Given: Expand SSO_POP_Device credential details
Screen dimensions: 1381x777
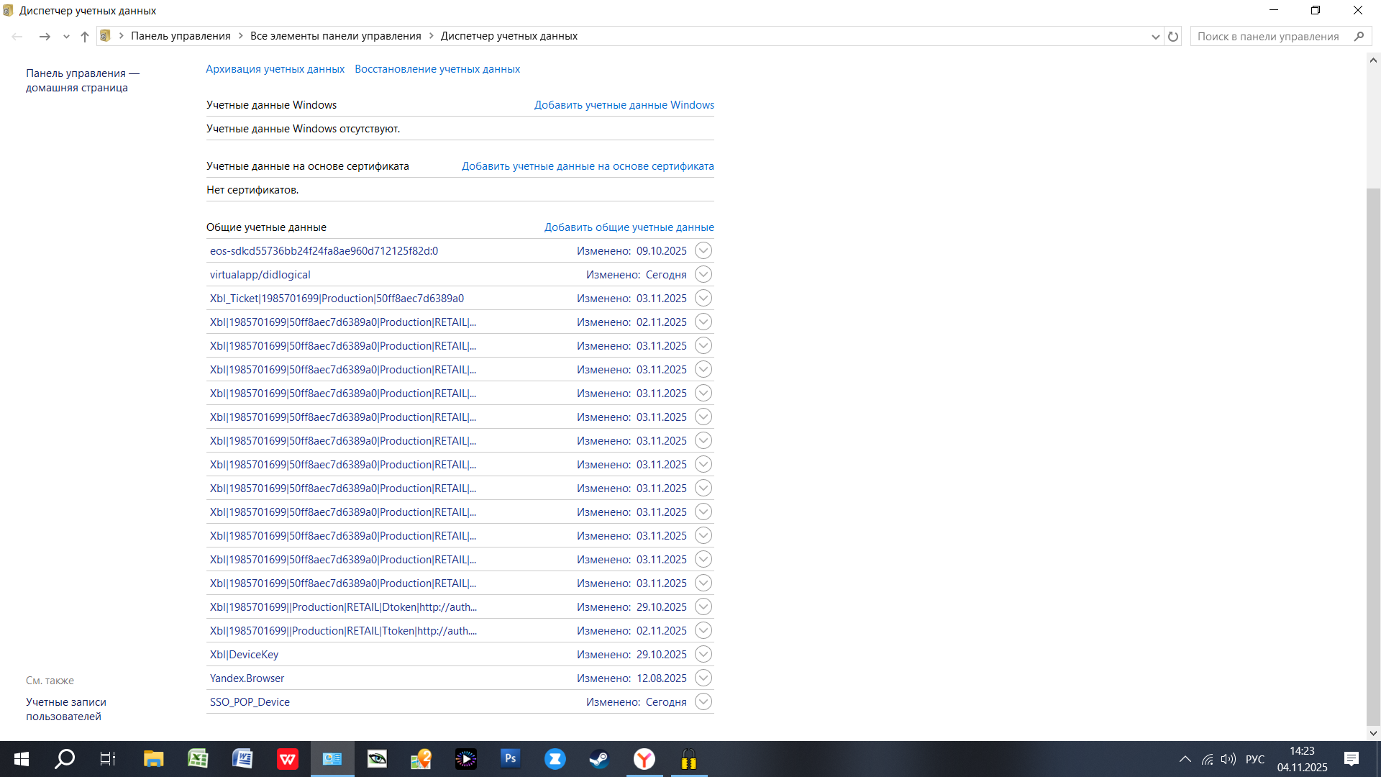Looking at the screenshot, I should [x=703, y=701].
